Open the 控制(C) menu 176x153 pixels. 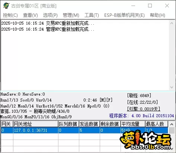pos(10,15)
